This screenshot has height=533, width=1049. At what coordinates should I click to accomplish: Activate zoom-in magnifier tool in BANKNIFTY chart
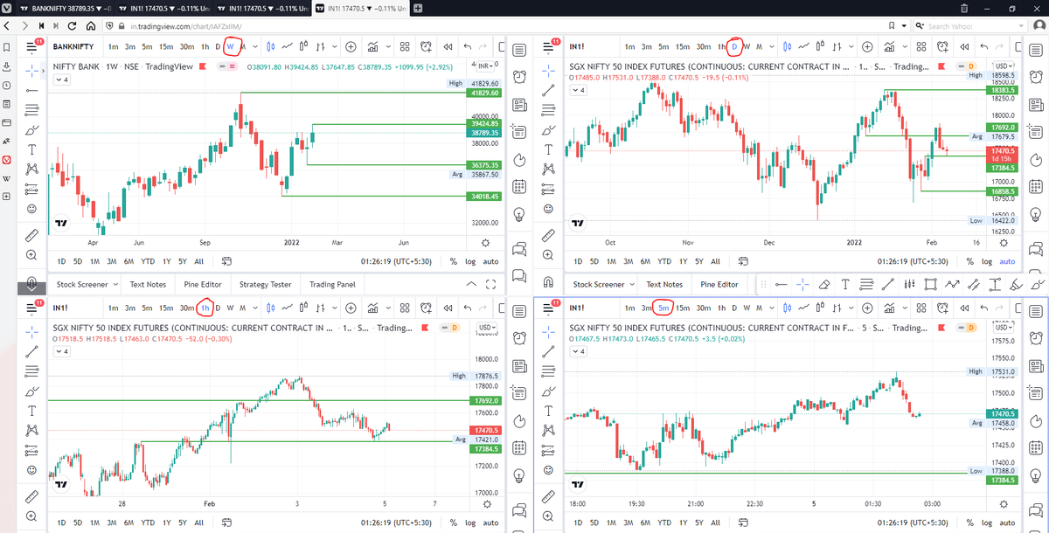coord(32,254)
